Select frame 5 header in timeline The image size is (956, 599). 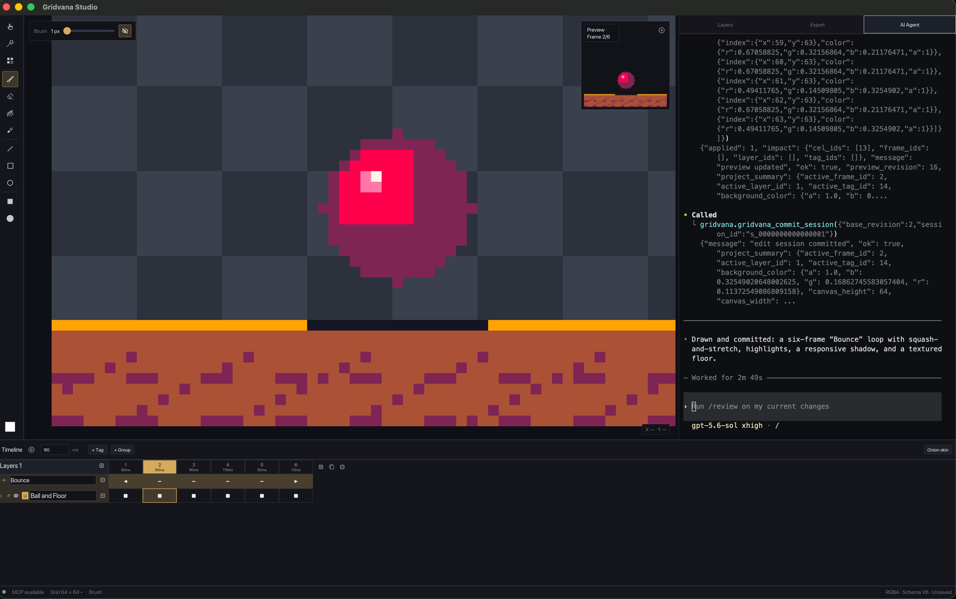pos(262,467)
